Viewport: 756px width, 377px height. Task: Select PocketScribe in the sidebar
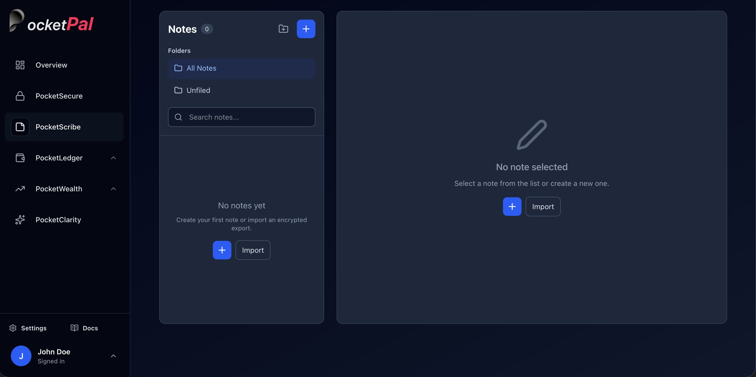(64, 127)
